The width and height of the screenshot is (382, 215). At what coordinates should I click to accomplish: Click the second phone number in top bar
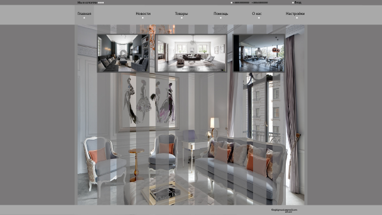260,2
